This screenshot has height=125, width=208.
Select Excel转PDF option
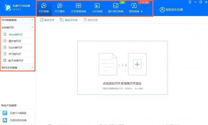(x=18, y=47)
